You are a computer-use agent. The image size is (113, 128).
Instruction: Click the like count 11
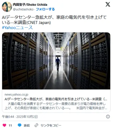click(10, 125)
